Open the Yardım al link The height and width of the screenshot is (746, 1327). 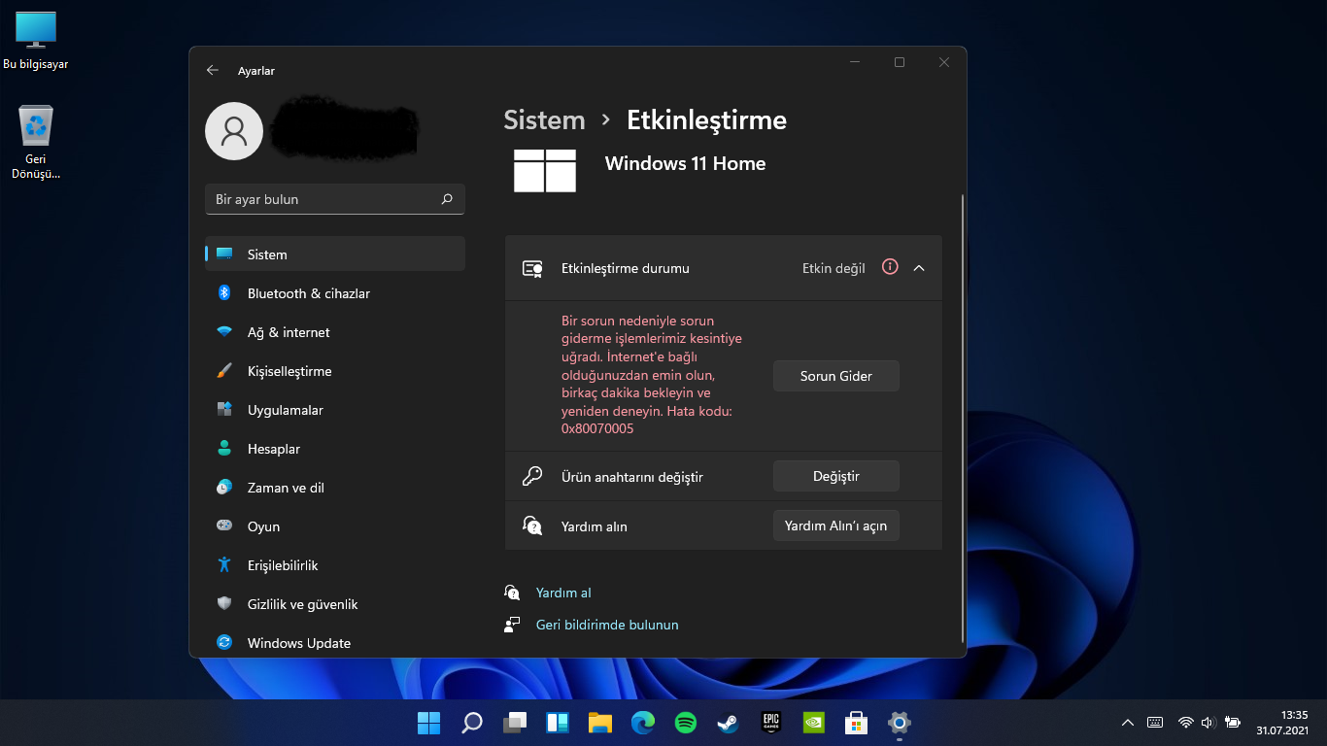tap(563, 593)
